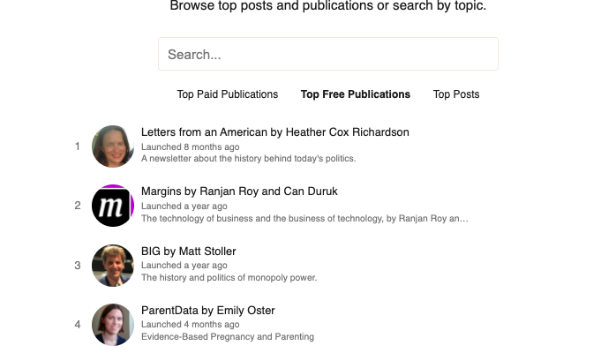
Task: Click the technology of business description text
Action: (304, 218)
